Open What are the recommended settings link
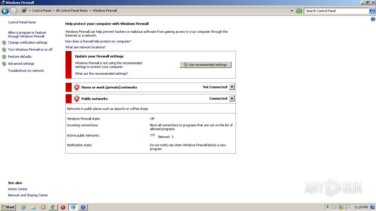Image resolution: width=376 pixels, height=211 pixels. tap(101, 74)
